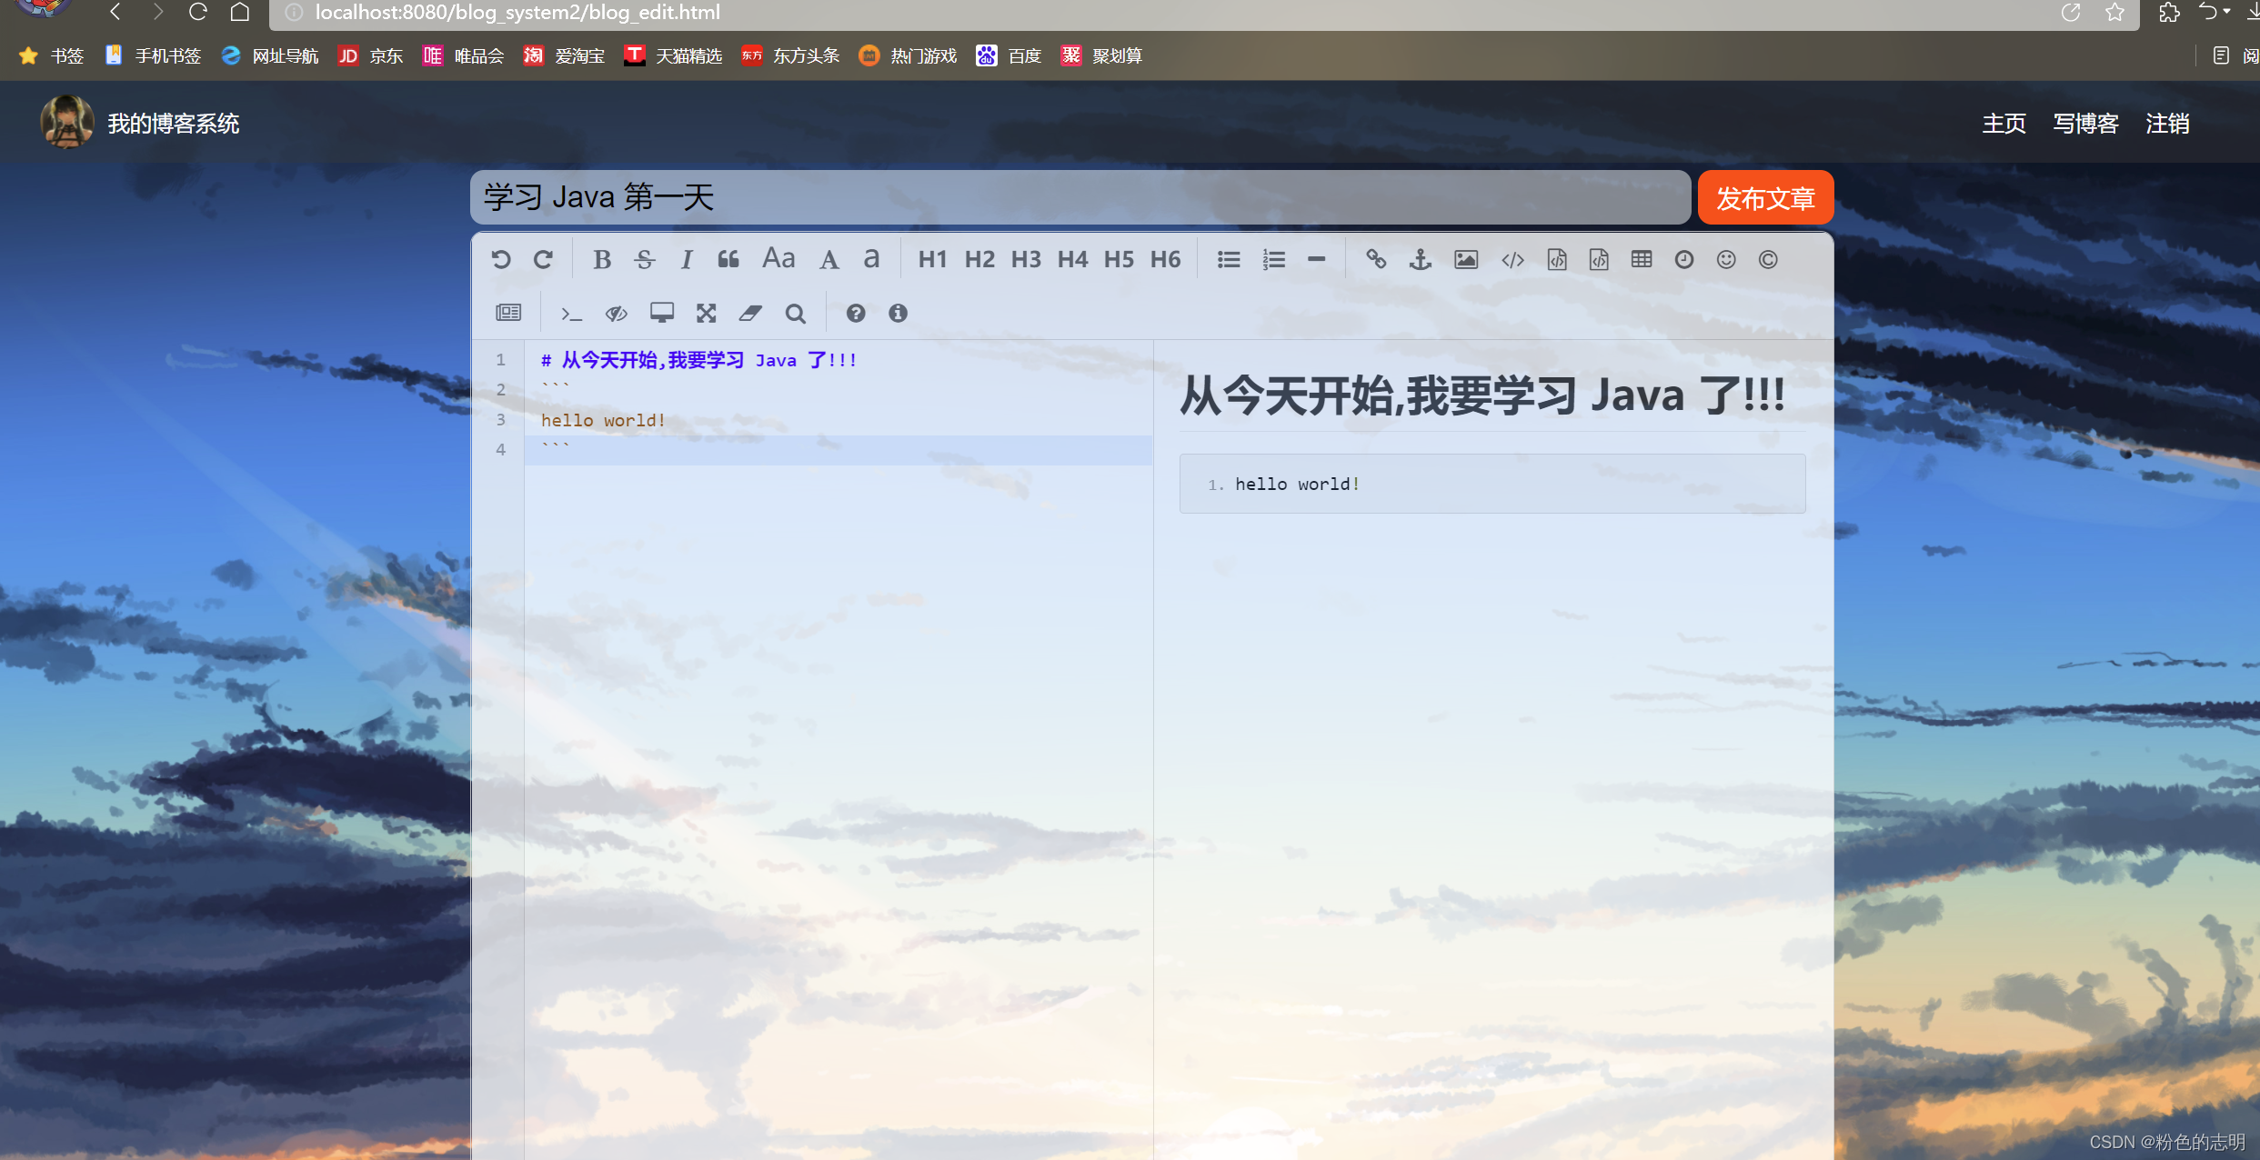The image size is (2260, 1160).
Task: Reload the page in browser
Action: pyautogui.click(x=198, y=12)
